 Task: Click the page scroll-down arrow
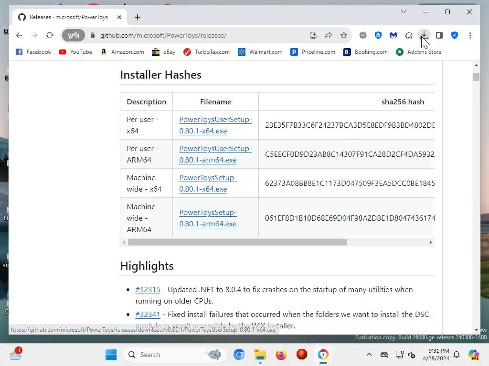[x=476, y=330]
